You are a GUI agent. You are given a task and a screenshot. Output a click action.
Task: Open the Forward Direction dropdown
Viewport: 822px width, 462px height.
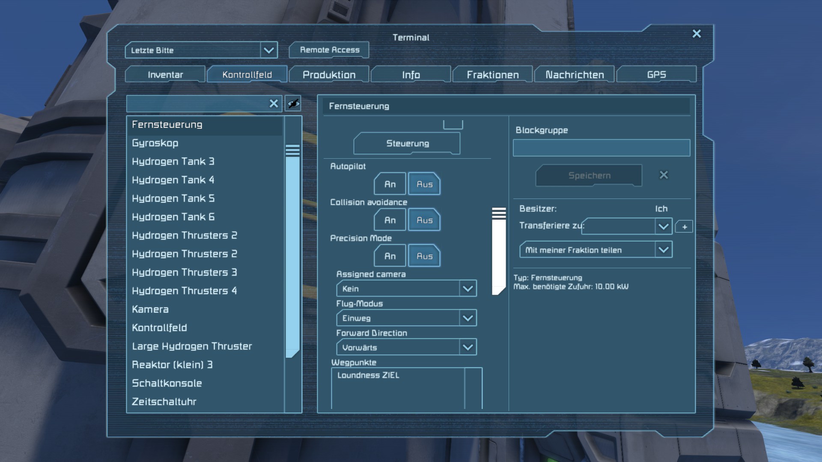pos(468,347)
